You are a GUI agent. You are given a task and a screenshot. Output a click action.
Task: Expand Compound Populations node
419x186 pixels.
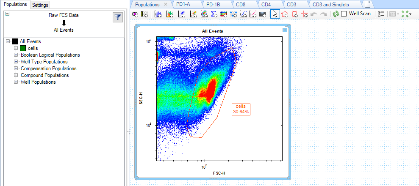16,75
